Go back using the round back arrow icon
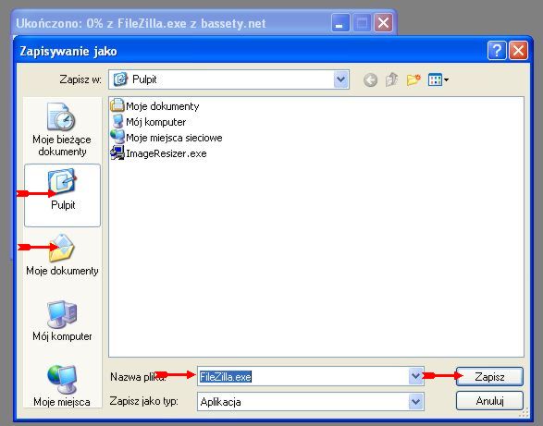Image resolution: width=543 pixels, height=426 pixels. 370,80
